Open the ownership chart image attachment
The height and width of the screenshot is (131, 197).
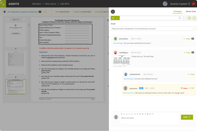pos(122,60)
